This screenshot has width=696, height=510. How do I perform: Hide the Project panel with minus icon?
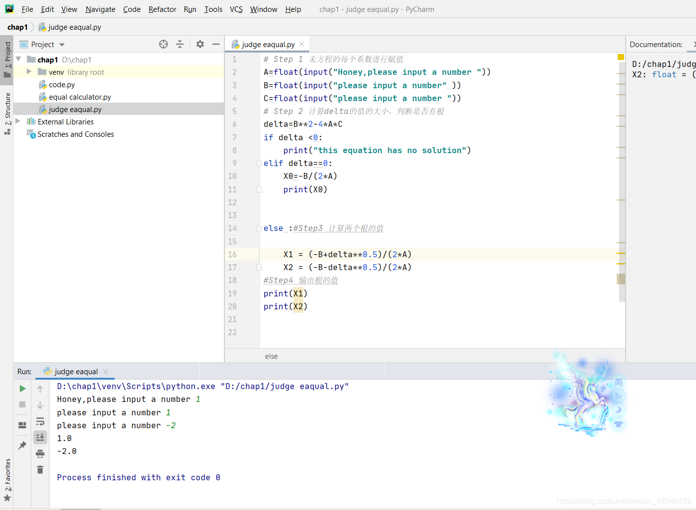click(x=216, y=44)
